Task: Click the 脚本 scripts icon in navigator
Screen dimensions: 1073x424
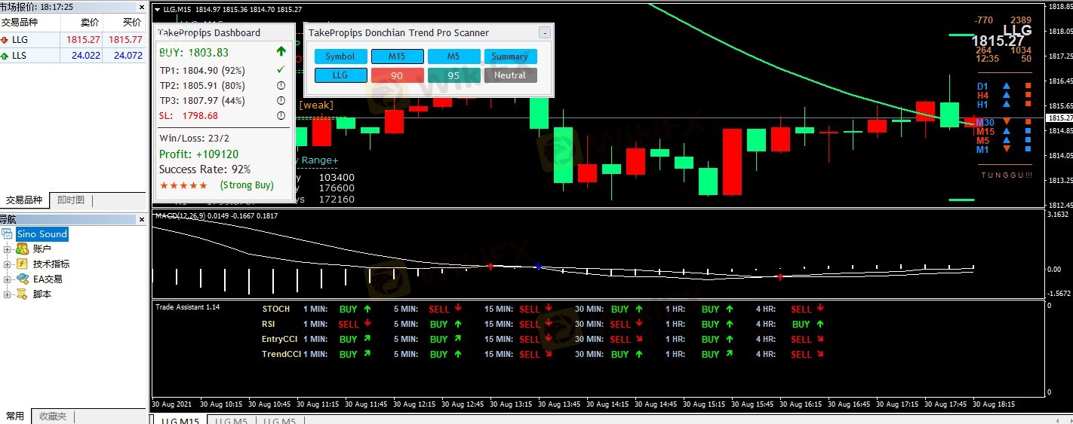Action: pos(22,294)
